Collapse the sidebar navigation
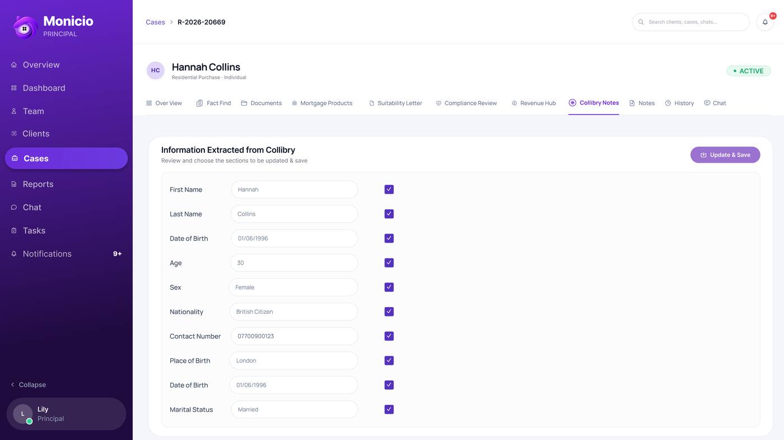The width and height of the screenshot is (784, 440). 28,385
